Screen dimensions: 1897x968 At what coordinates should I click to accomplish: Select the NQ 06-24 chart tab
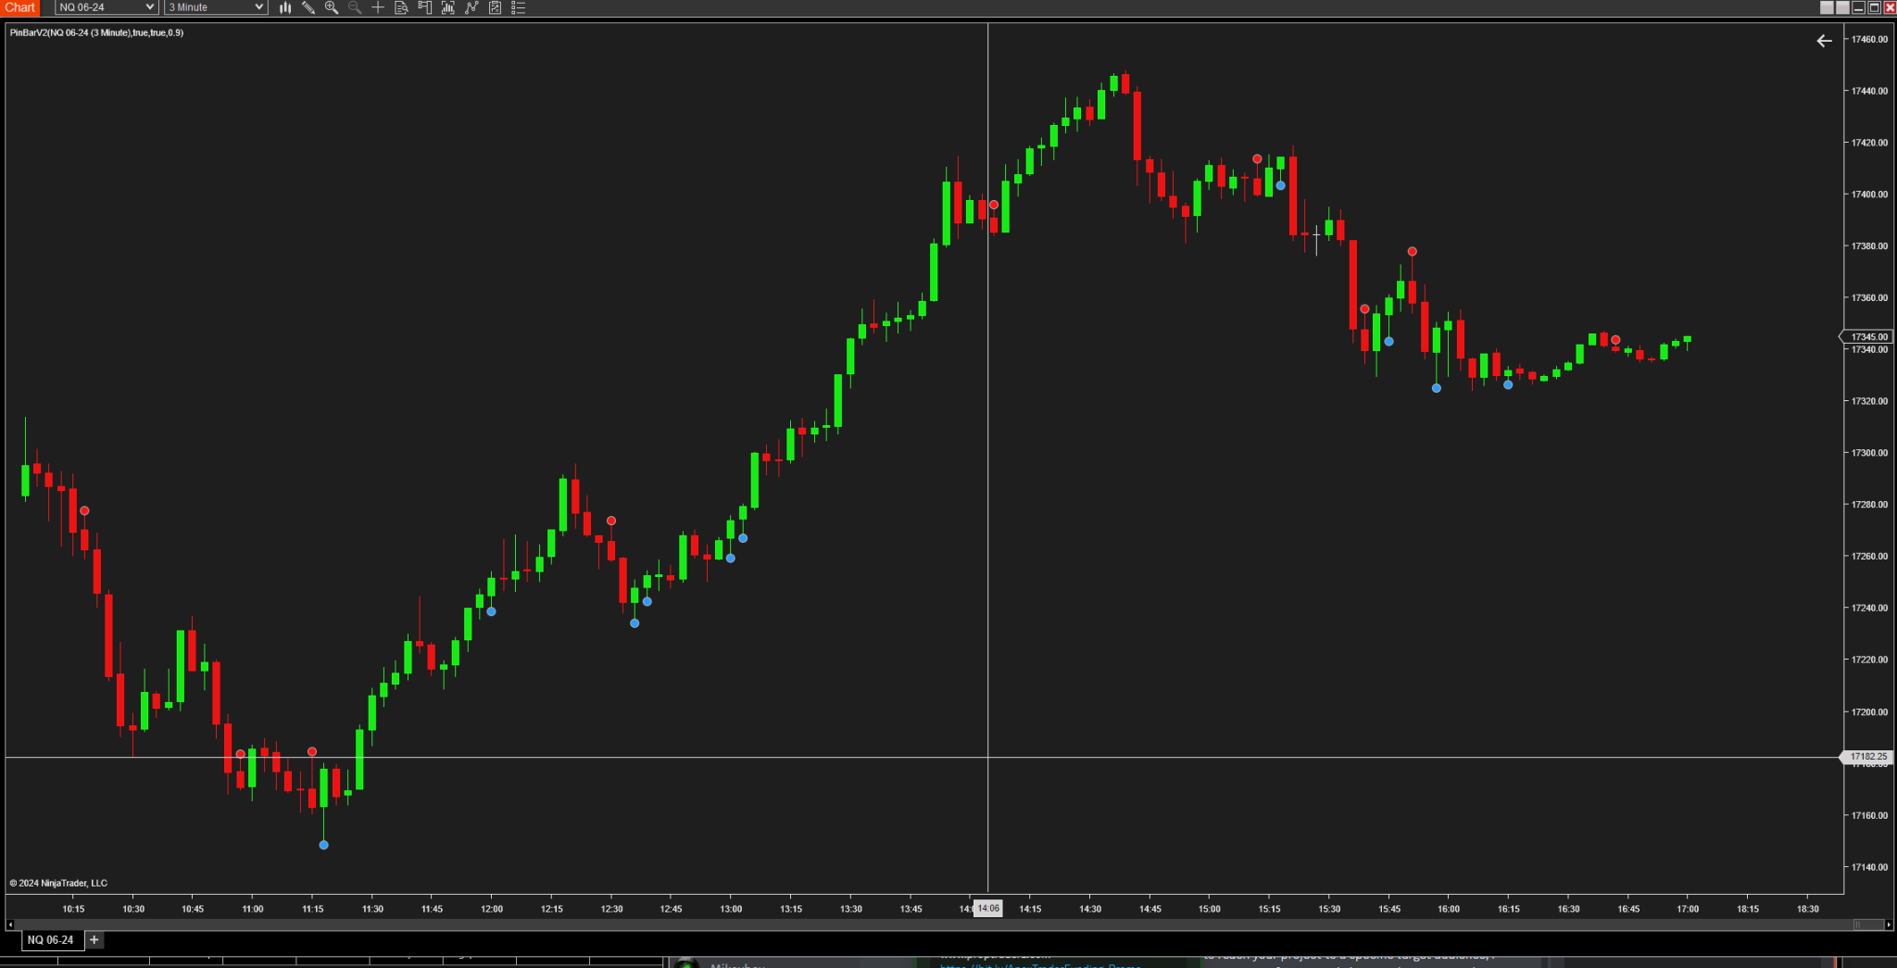[50, 940]
